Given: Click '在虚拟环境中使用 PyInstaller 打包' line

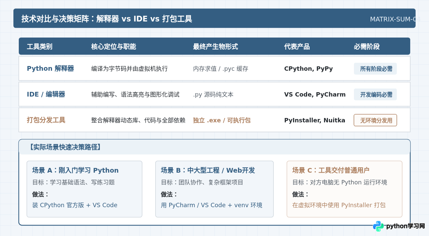Looking at the screenshot, I should tap(339, 205).
